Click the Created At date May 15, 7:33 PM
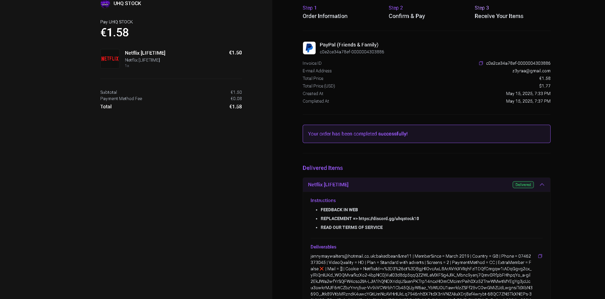The width and height of the screenshot is (605, 299). tap(528, 93)
